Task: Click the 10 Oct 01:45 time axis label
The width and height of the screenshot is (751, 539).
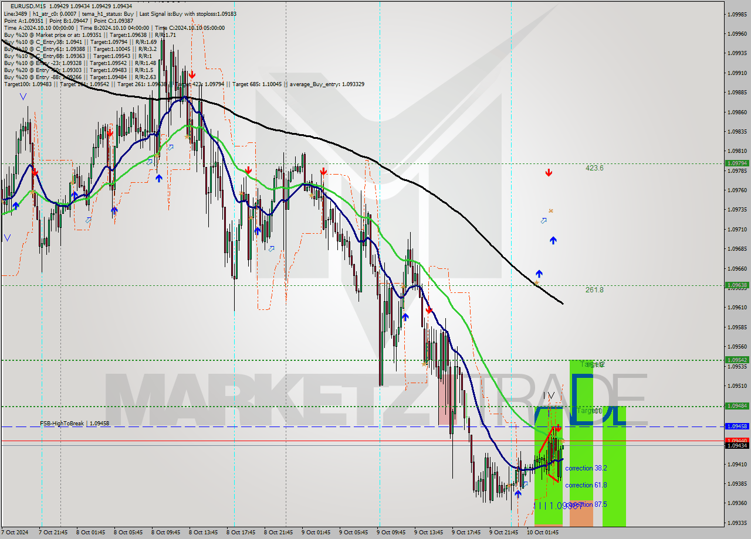Action: tap(542, 533)
